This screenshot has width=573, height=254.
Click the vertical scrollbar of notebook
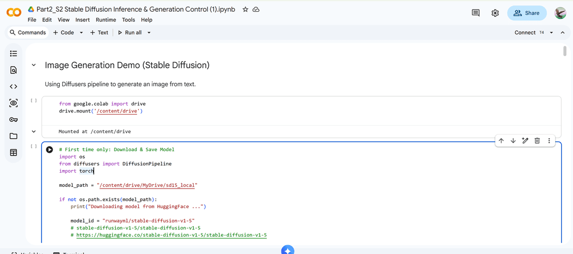tap(564, 51)
